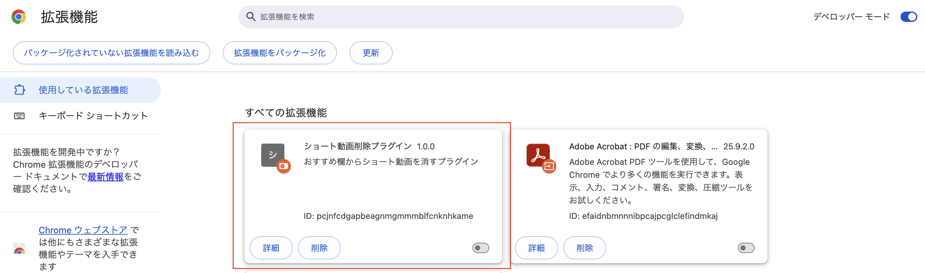Click the ショート動画削除プラグイン title text
Screen dimensions: 925x273
pyautogui.click(x=358, y=146)
